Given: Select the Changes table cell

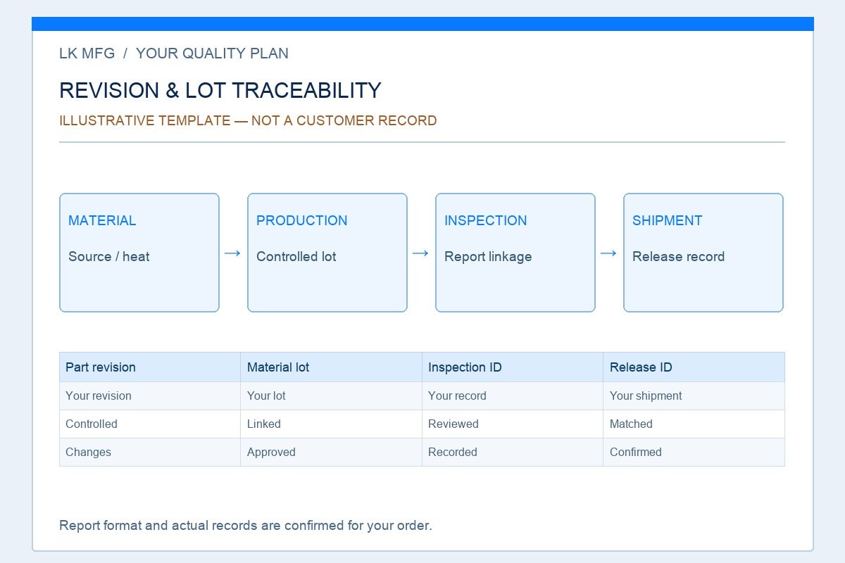Looking at the screenshot, I should click(150, 453).
